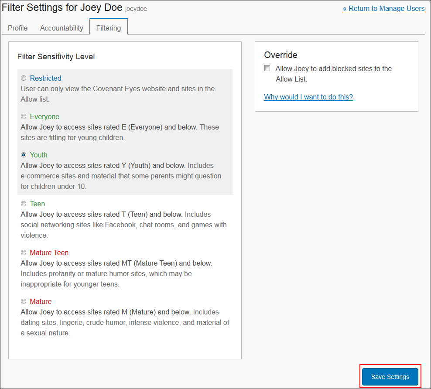
Task: Click the red 'Mature Teen' label text
Action: (49, 253)
